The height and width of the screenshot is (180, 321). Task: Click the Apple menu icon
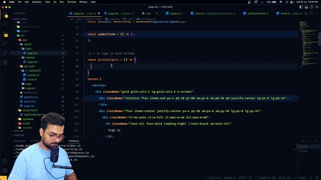click(5, 2)
